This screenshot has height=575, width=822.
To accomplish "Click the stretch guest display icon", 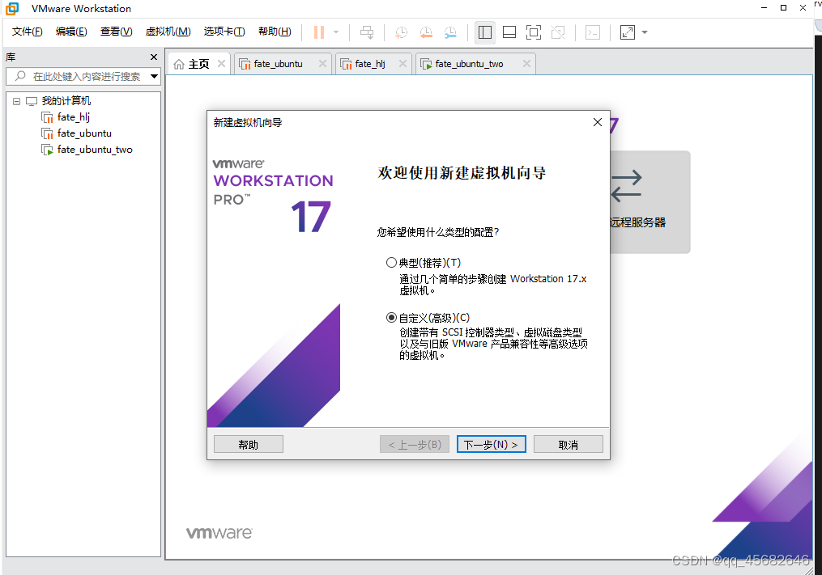I will point(628,32).
